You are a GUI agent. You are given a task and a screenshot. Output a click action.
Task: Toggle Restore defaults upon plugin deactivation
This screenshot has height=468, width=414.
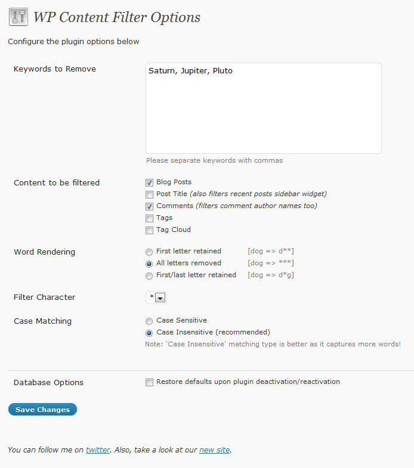click(x=149, y=382)
